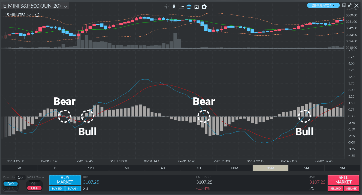This screenshot has width=362, height=195.
Task: Select the DAY order duration
Action: click(x=10, y=184)
